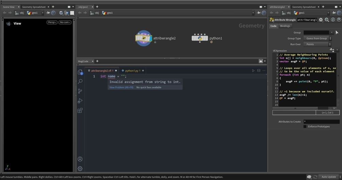Open MagiCode pane options dropdown arrow
This screenshot has width=342, height=180.
coord(265,61)
